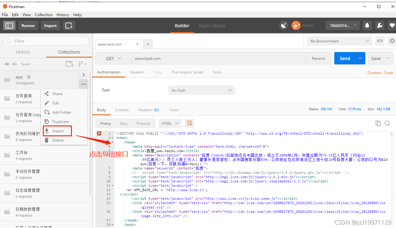Click the Send button
The image size is (396, 228).
point(345,58)
